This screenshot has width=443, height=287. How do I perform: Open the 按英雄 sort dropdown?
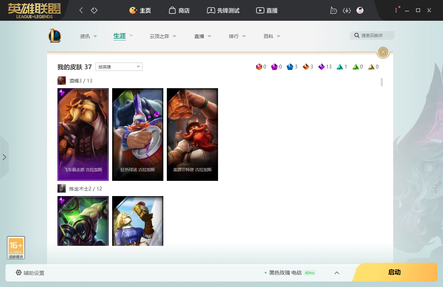(x=119, y=67)
